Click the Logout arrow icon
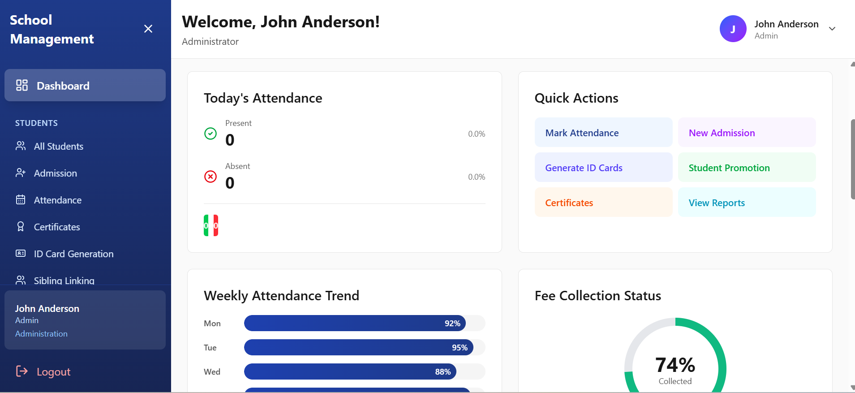The height and width of the screenshot is (393, 855). pyautogui.click(x=21, y=371)
